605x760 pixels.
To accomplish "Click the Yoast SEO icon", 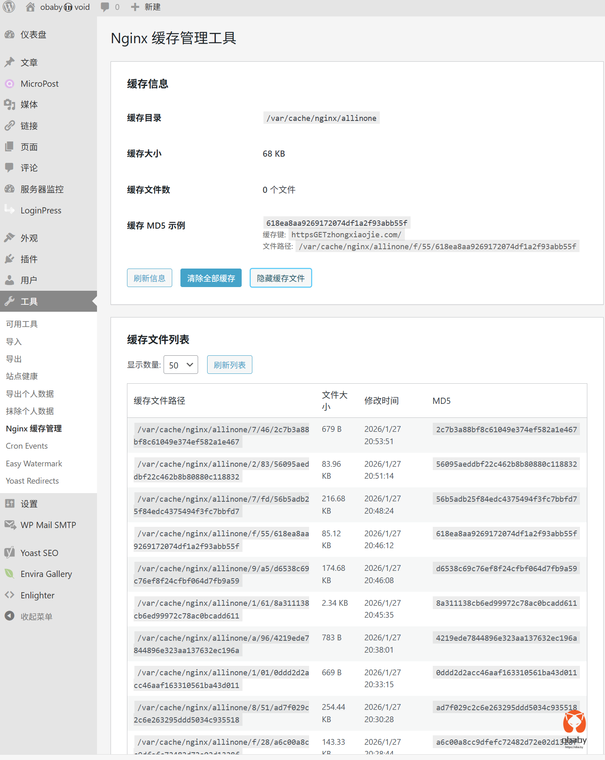I will [x=10, y=553].
